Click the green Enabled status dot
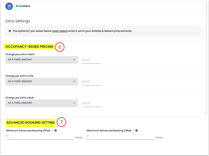The image size is (209, 156). [x=17, y=6]
